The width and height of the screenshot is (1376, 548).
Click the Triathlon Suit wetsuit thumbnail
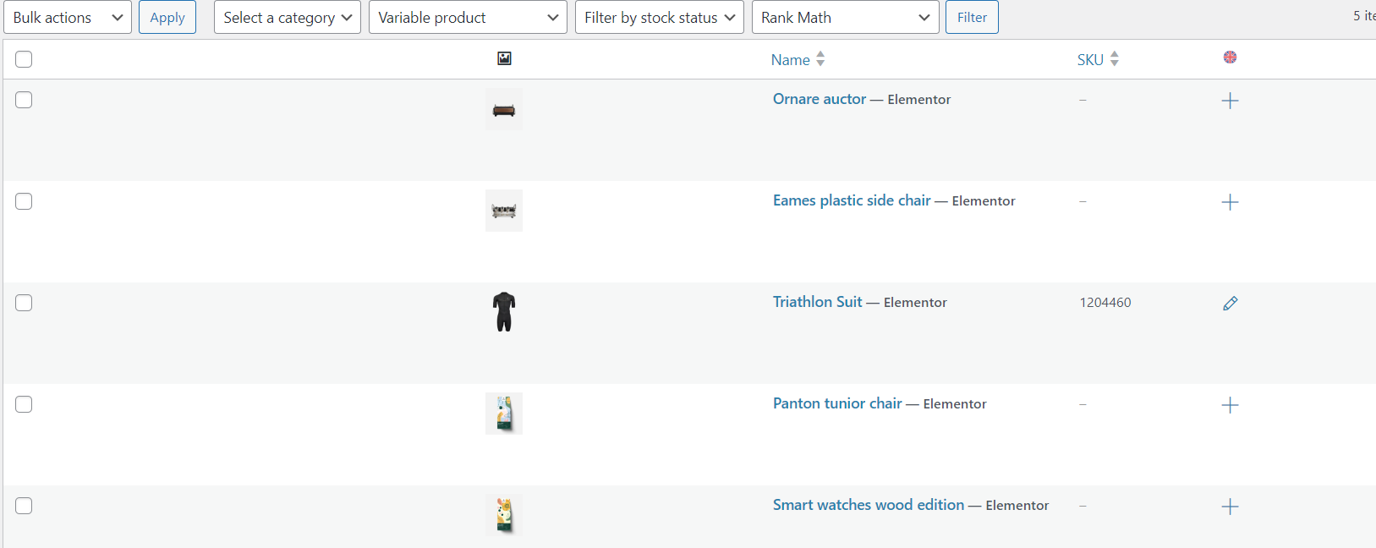coord(504,311)
